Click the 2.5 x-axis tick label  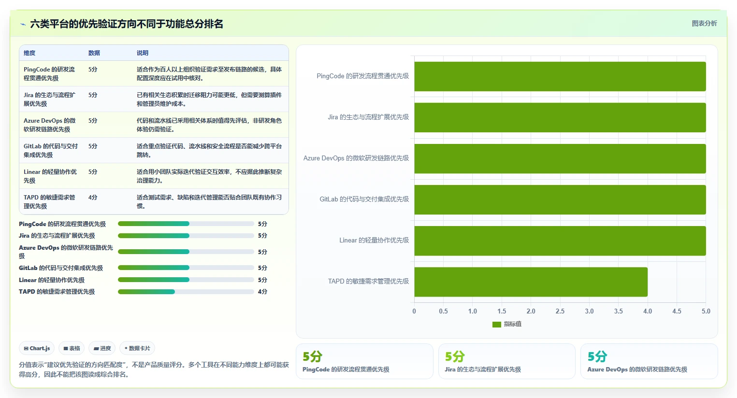pos(560,312)
